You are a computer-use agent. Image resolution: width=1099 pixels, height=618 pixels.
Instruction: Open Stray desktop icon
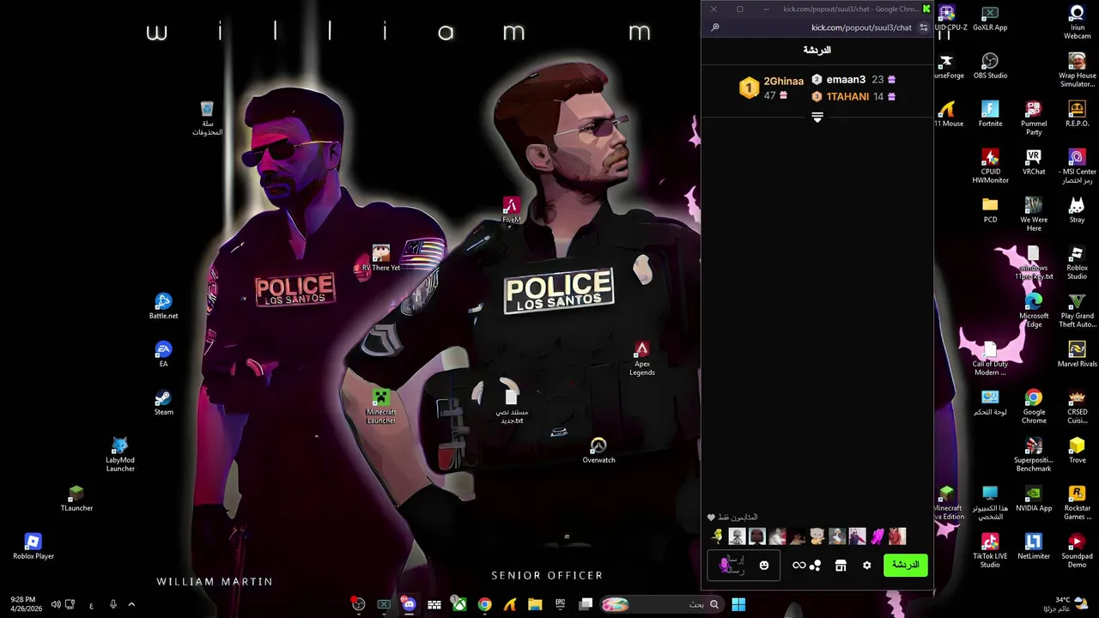tap(1077, 210)
